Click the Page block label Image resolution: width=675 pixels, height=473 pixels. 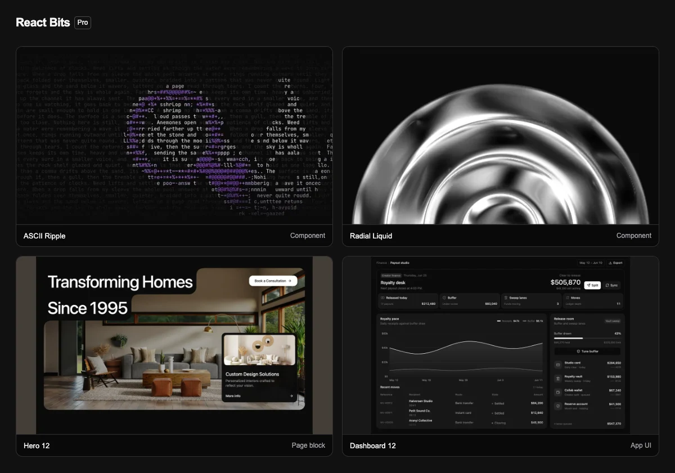pos(308,445)
